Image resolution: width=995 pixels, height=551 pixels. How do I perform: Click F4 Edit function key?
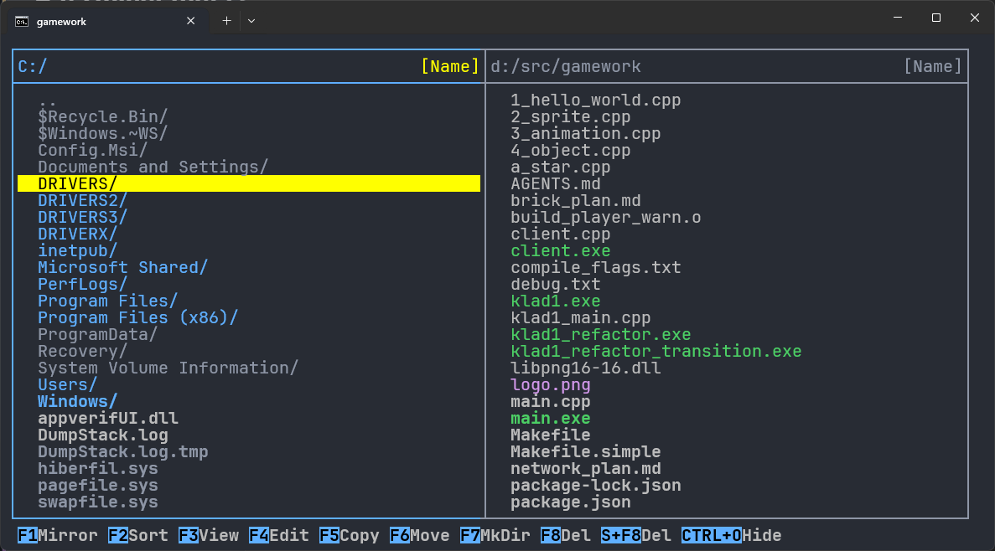[278, 535]
